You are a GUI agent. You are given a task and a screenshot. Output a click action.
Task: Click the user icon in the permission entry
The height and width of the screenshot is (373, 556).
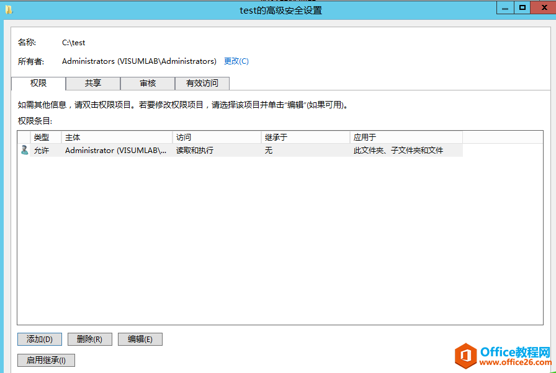pyautogui.click(x=24, y=150)
